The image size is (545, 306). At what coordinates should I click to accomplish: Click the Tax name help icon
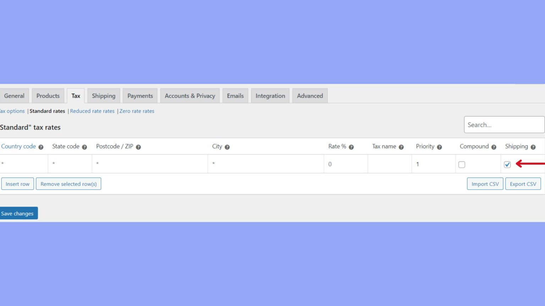pyautogui.click(x=401, y=146)
